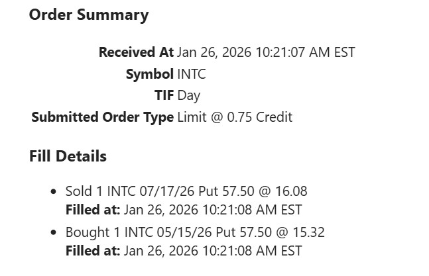Viewport: 429px width, 276px height.
Task: Click Filled at label under Sold fill
Action: click(93, 210)
